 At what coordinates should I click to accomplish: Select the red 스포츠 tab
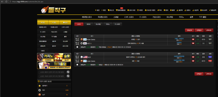tap(79, 24)
